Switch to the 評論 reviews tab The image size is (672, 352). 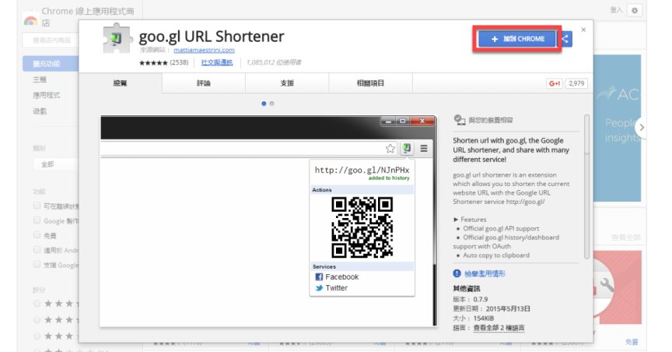204,83
